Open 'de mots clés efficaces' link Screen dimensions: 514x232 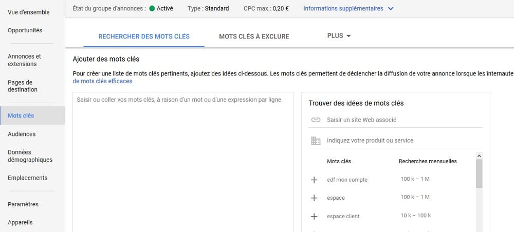coord(102,81)
